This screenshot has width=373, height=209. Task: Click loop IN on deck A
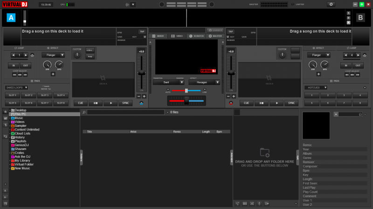(14, 65)
